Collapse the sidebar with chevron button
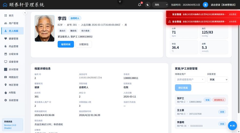240x133 pixels. pyautogui.click(x=25, y=13)
